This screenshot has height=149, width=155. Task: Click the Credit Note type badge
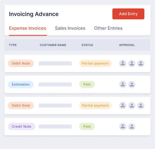tap(22, 127)
